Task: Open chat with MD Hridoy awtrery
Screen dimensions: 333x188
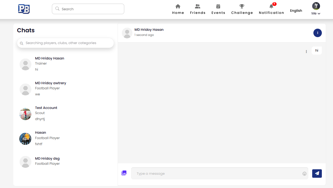Action: (50, 88)
